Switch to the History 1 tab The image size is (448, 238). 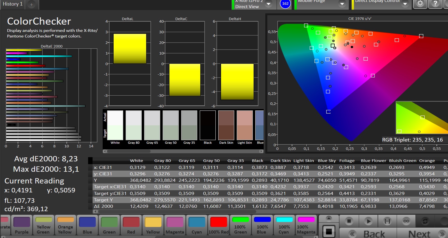click(13, 4)
